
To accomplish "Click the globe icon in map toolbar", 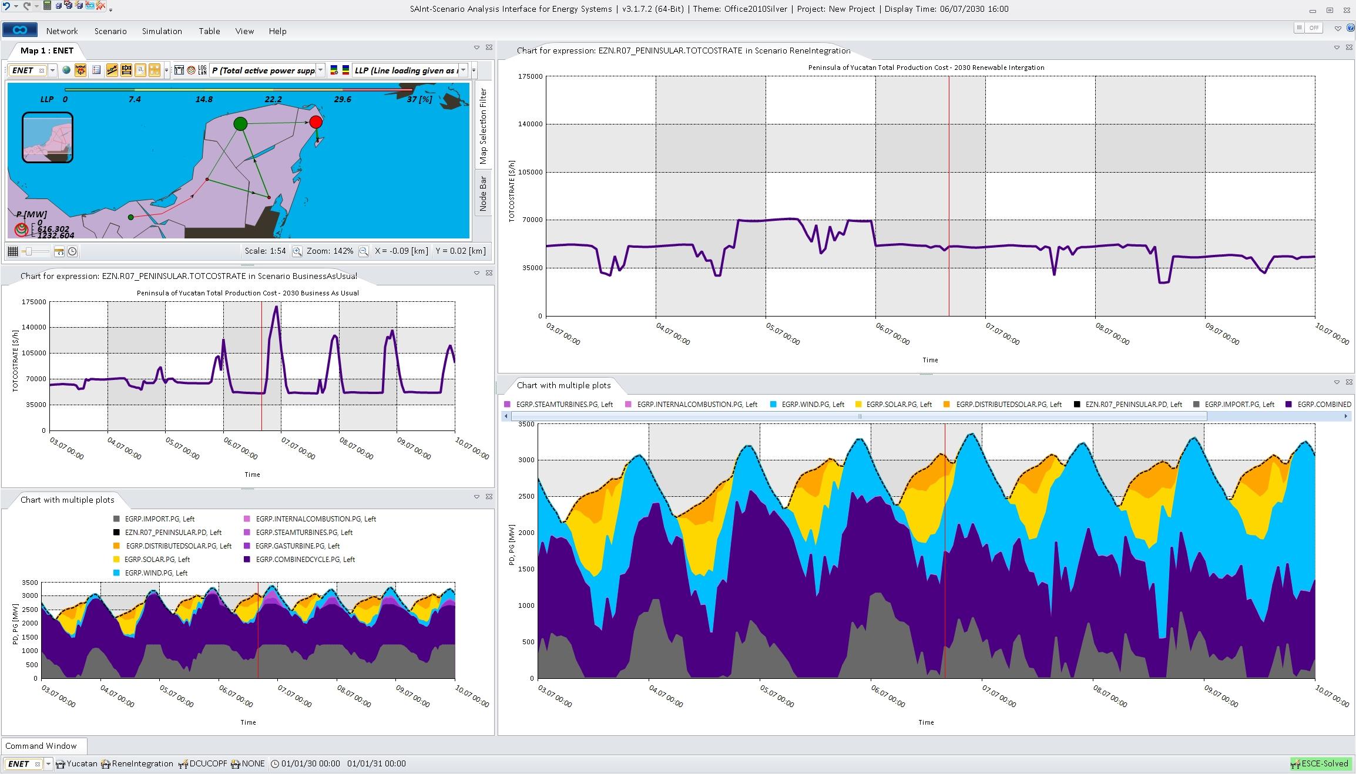I will click(66, 70).
